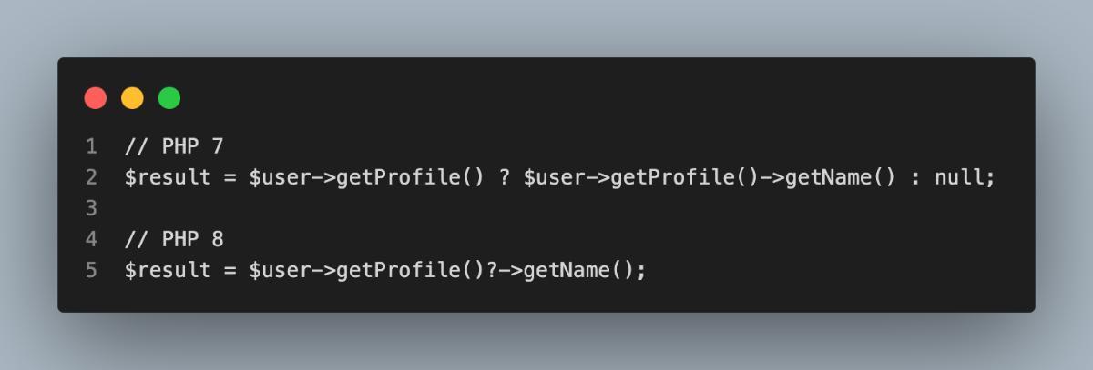
Task: Click line number 5 in gutter
Action: click(91, 271)
